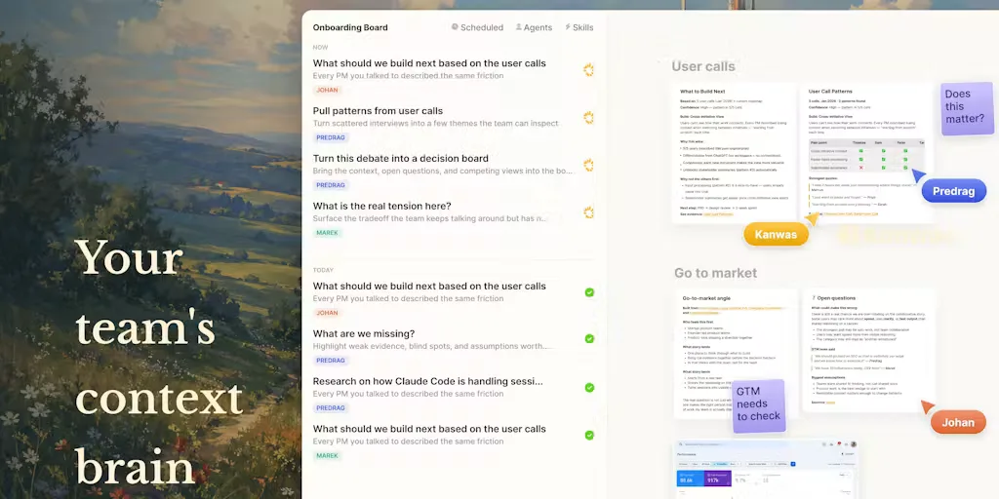
Task: Click the NOW section label
Action: 320,47
